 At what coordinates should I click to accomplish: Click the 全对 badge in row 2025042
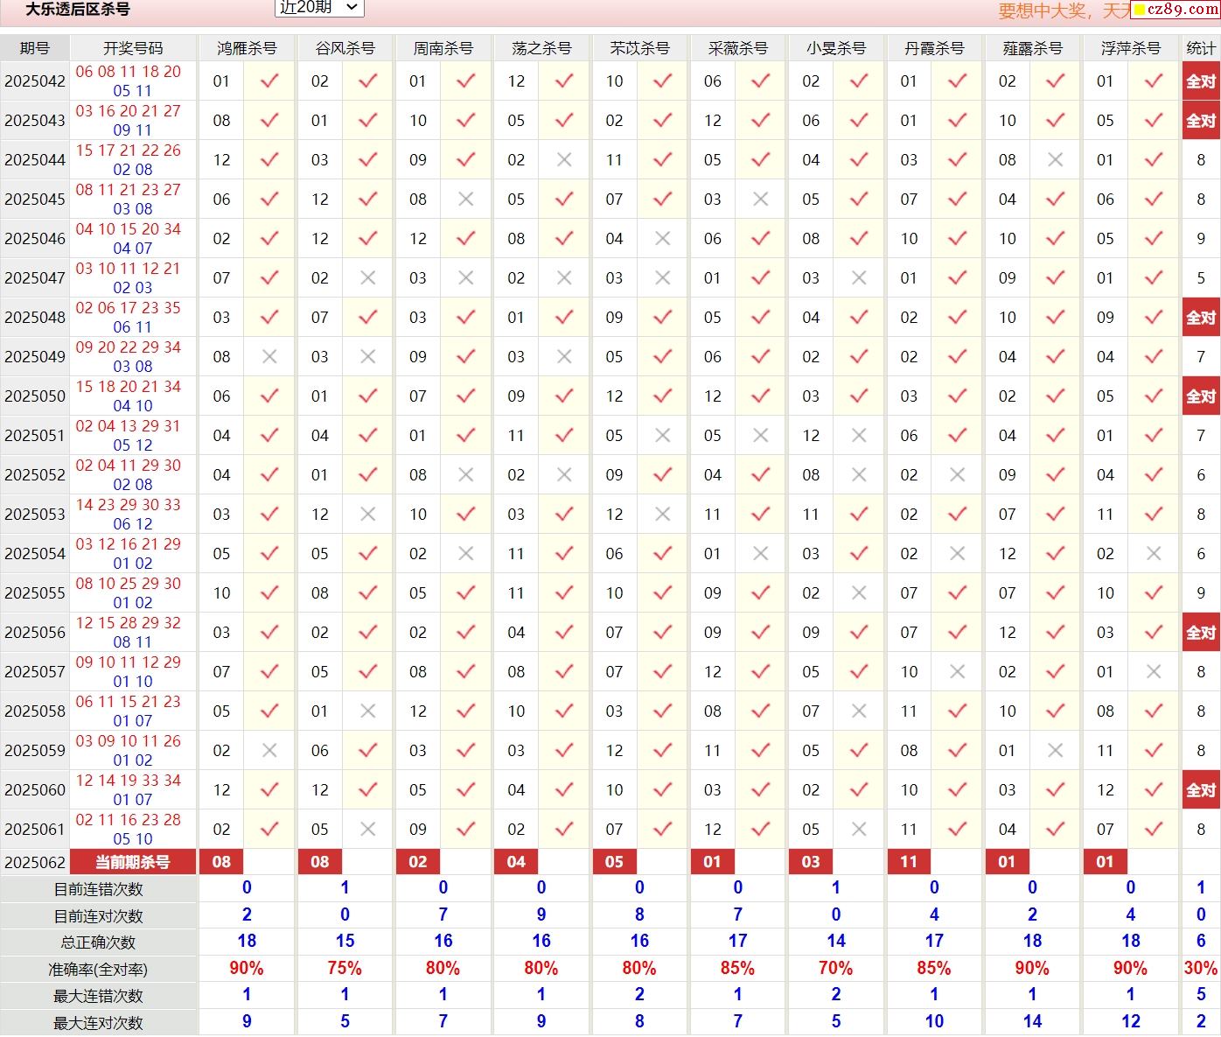coord(1201,81)
